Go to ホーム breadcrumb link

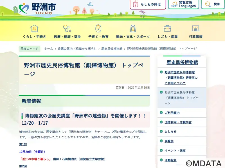tap(48, 48)
